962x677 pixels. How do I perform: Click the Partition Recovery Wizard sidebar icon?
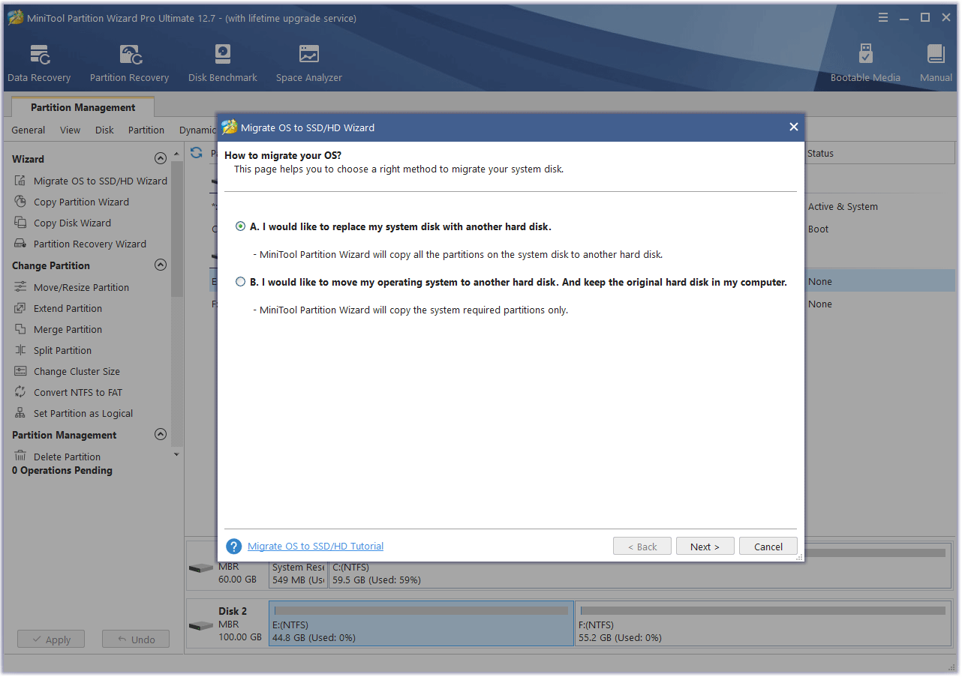pos(20,244)
